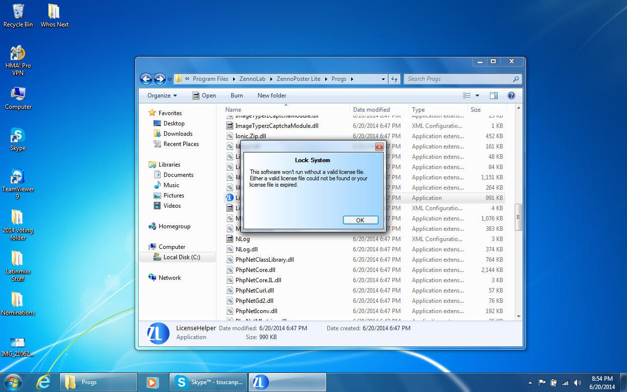Select Network in the navigation pane

[169, 278]
